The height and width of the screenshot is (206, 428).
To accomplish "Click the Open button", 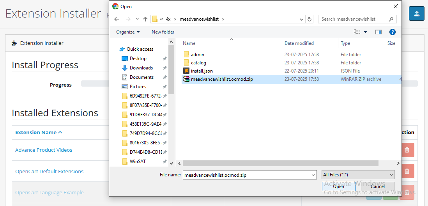I will 338,186.
